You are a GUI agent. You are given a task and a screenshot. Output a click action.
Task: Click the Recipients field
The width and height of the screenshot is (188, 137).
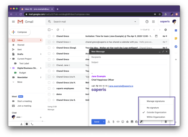(129, 57)
